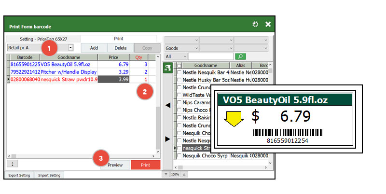The image size is (386, 194).
Task: Open the Export Setting tab
Action: [19, 175]
